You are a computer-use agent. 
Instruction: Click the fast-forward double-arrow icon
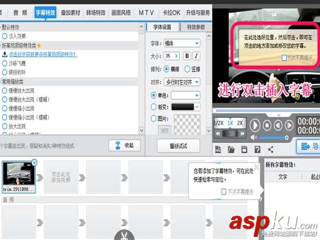coord(242,134)
